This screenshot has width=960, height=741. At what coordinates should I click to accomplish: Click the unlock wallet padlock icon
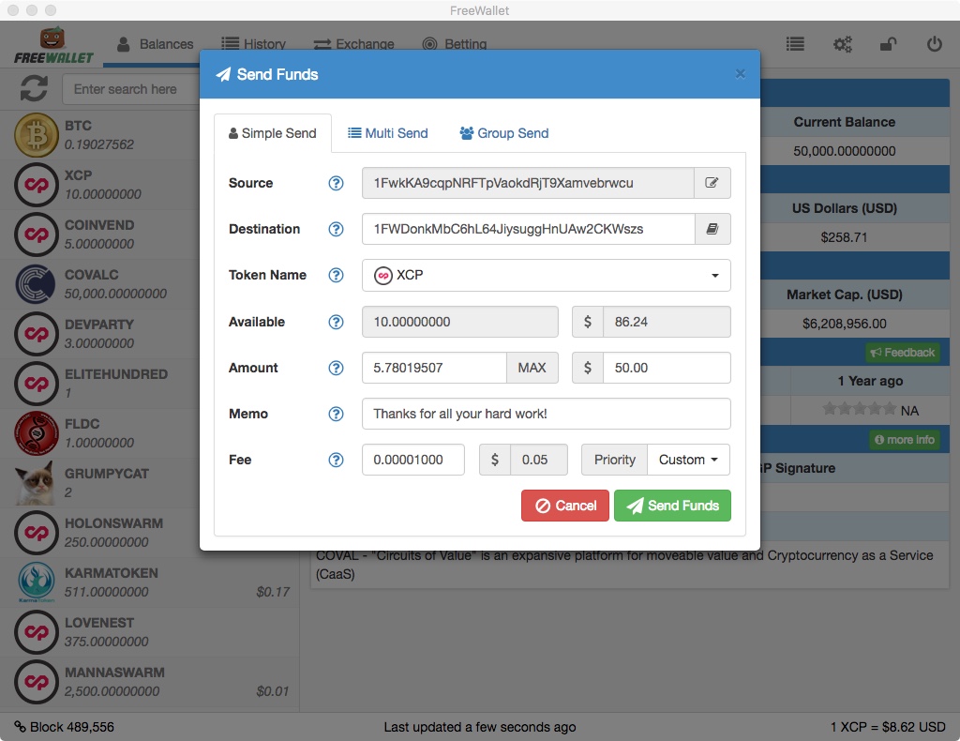(888, 44)
